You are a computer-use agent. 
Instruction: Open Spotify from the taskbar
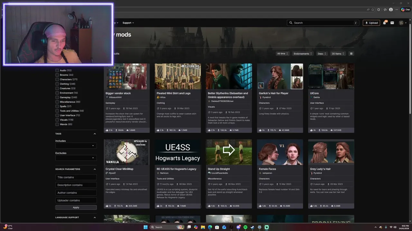245,227
